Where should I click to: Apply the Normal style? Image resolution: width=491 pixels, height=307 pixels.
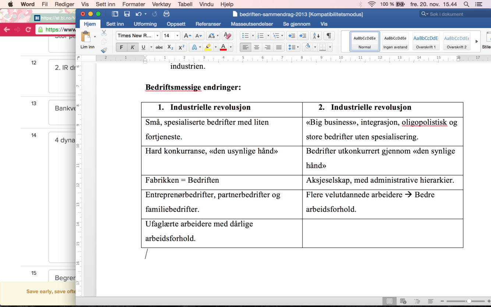[x=364, y=41]
